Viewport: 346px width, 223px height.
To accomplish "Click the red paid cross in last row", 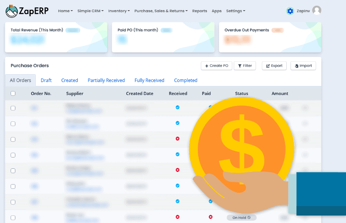I will click(x=210, y=217).
